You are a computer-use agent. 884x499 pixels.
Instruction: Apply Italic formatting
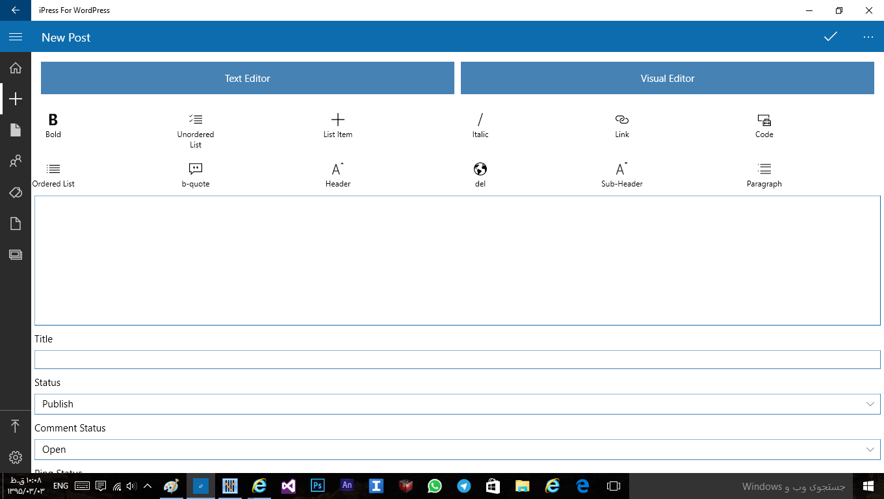coord(480,125)
